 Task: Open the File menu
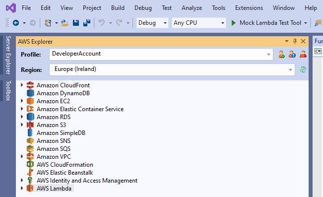click(x=26, y=8)
